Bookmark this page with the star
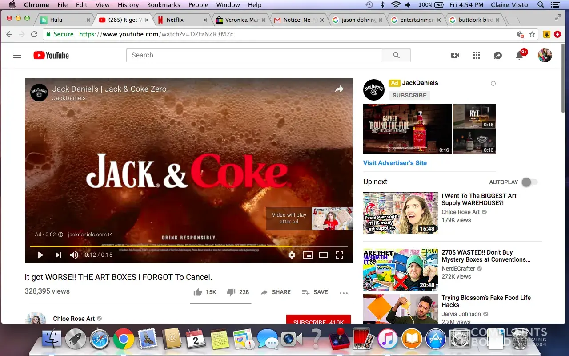Image resolution: width=569 pixels, height=356 pixels. 532,34
